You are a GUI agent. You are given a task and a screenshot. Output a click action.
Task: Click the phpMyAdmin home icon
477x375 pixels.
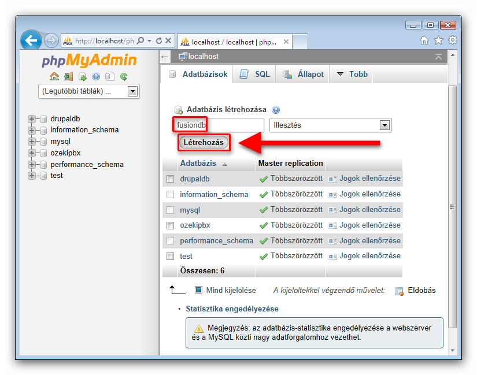point(54,76)
